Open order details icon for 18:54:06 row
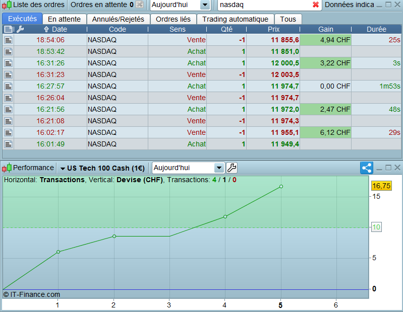403x312 pixels. point(8,40)
